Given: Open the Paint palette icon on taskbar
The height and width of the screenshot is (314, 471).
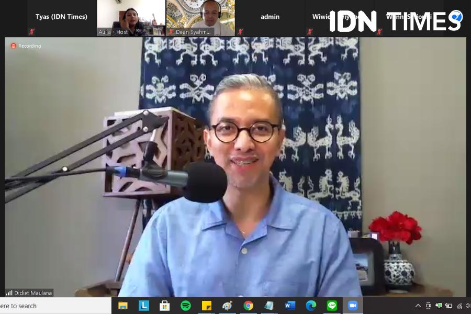Looking at the screenshot, I should tap(228, 306).
